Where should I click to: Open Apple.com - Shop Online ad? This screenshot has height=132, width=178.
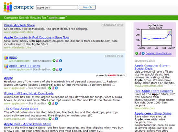153,113
